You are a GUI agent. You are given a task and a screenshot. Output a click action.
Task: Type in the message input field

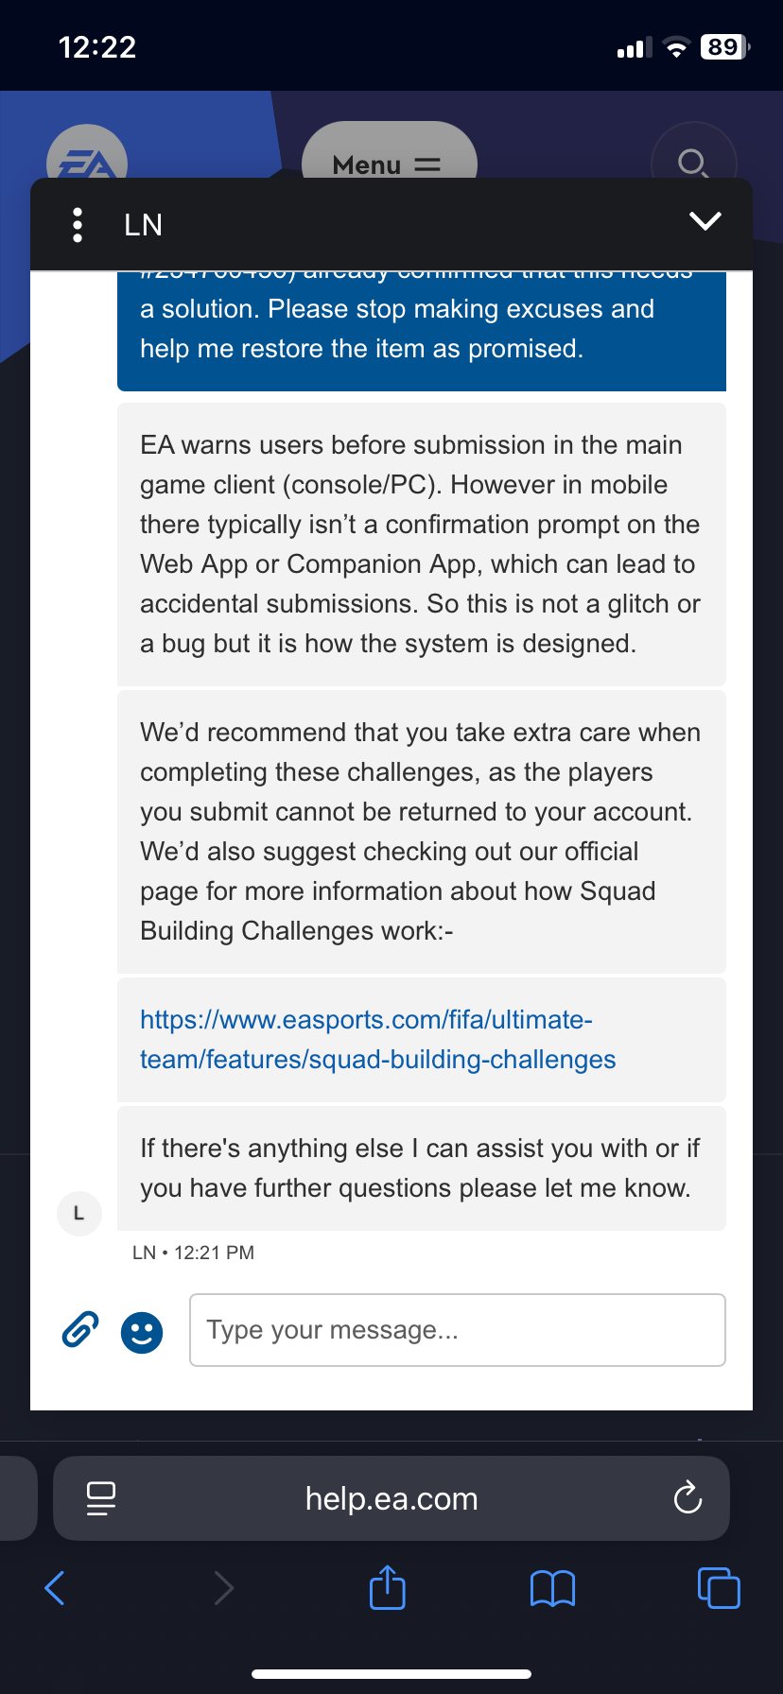point(458,1330)
